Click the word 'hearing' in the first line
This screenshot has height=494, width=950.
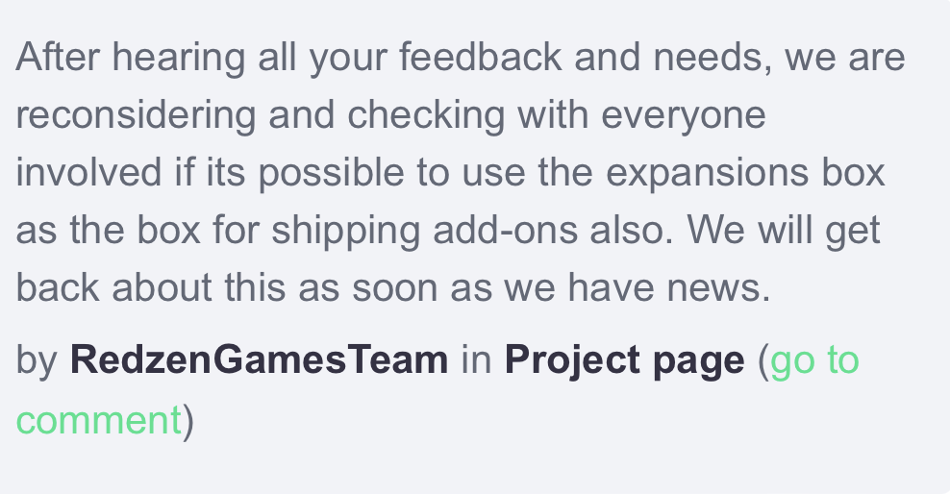[179, 58]
